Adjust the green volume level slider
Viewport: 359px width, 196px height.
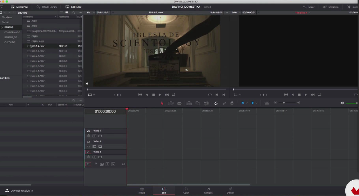pyautogui.click(x=352, y=103)
